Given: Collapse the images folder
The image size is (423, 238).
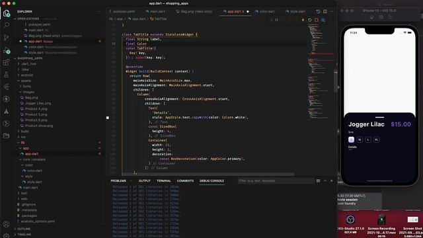Looking at the screenshot, I should (28, 92).
